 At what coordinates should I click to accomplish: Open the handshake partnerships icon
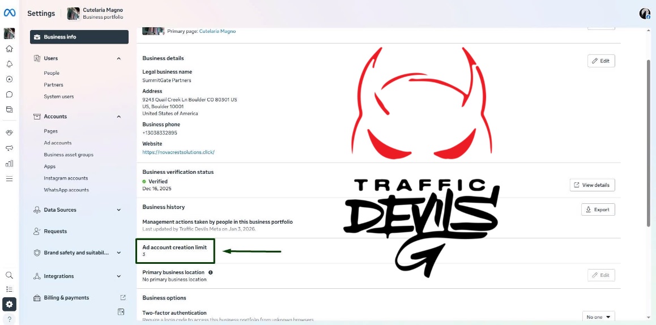[x=9, y=132]
